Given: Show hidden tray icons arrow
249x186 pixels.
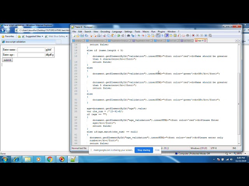Looking at the screenshot, I should (x=214, y=159).
